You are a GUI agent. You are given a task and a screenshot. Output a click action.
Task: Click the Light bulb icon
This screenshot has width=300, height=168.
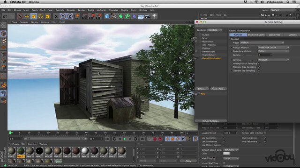[154, 17]
